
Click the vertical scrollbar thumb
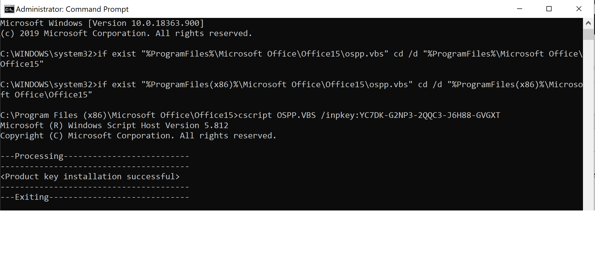[x=588, y=35]
